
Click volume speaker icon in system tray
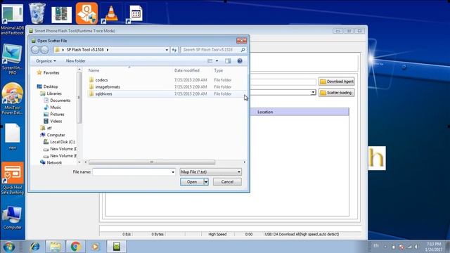tap(416, 247)
